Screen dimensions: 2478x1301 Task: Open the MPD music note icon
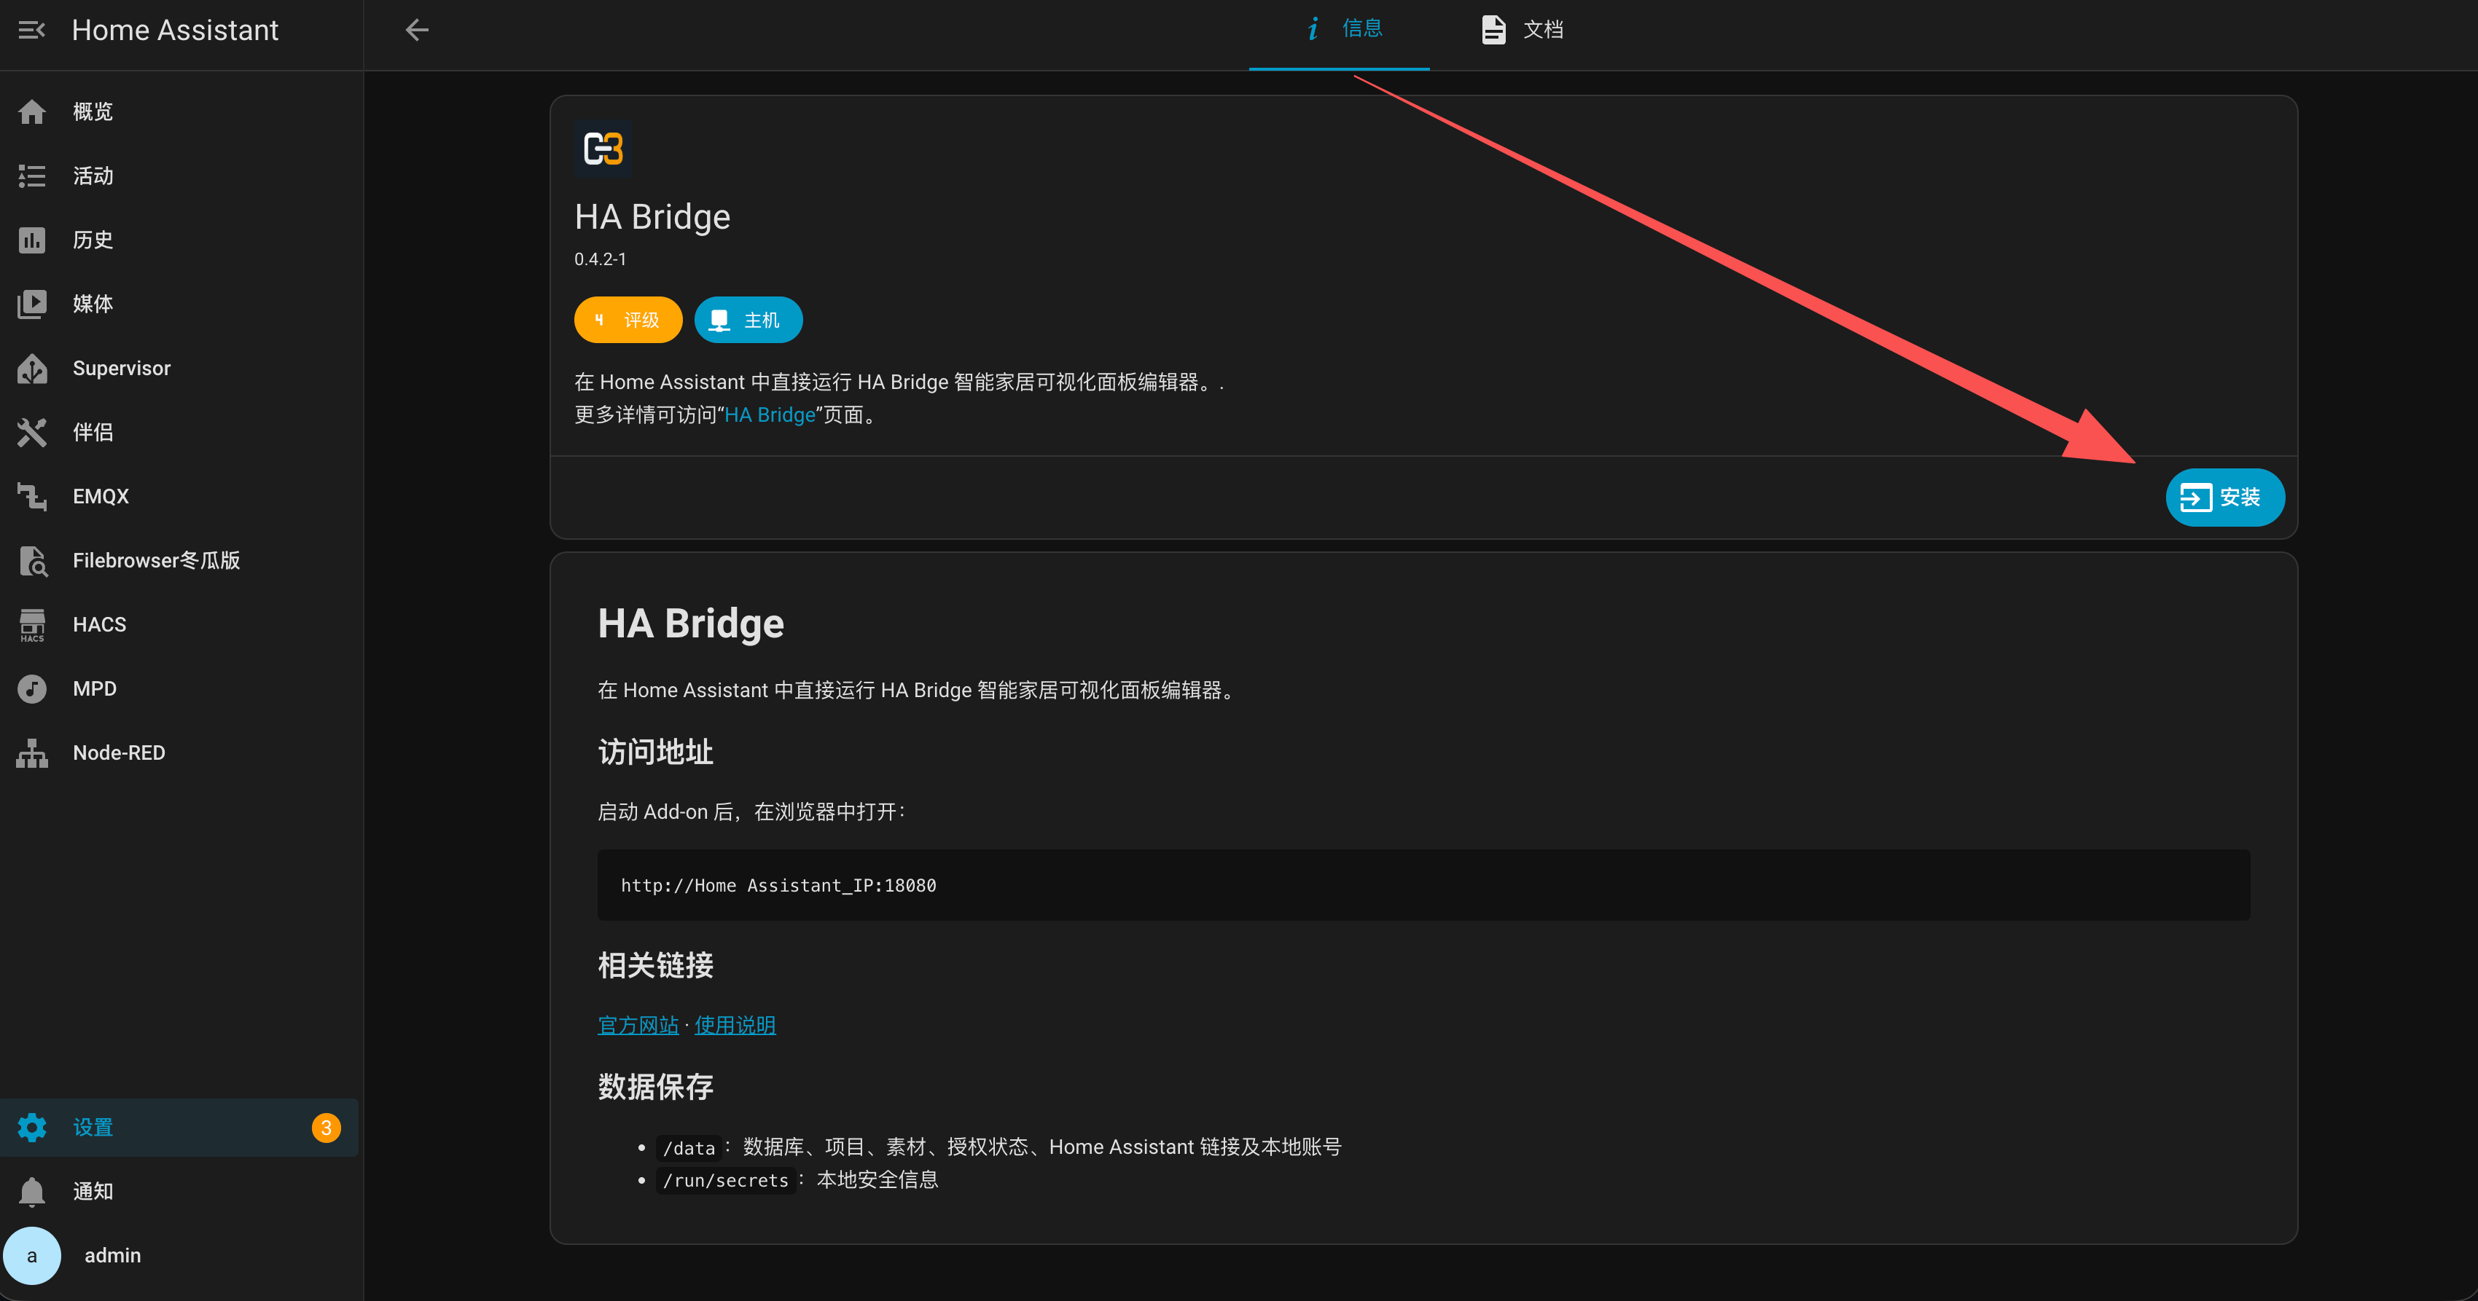pyautogui.click(x=32, y=688)
